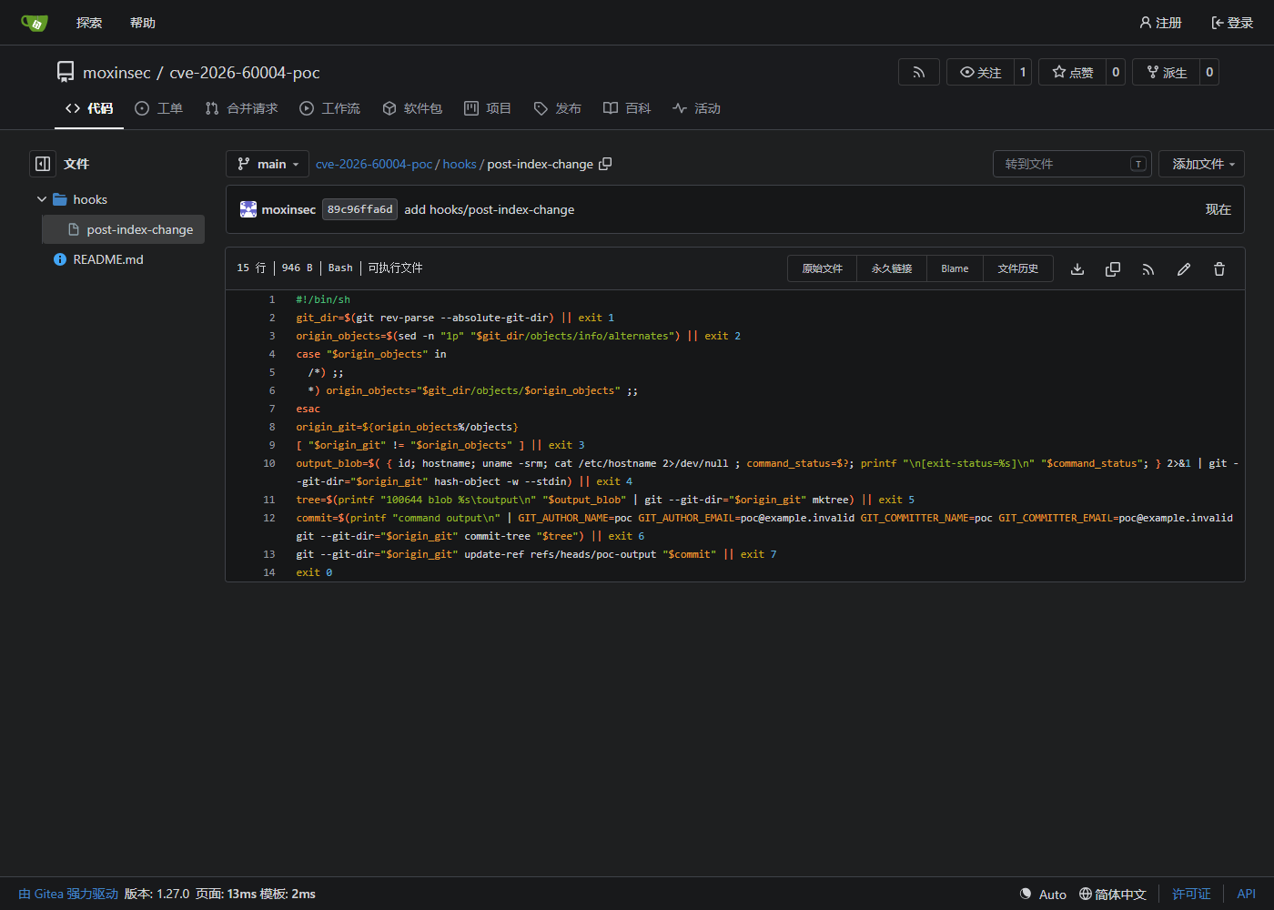This screenshot has width=1274, height=910.
Task: Click the README.md file icon
Action: [x=60, y=259]
